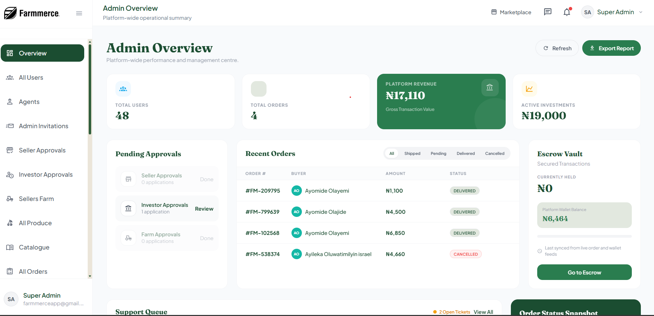The width and height of the screenshot is (654, 316).
Task: Select the All orders filter tab
Action: [392, 153]
